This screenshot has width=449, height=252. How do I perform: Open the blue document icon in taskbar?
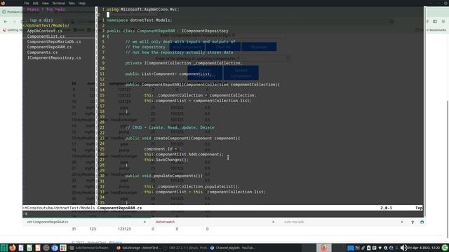21,248
